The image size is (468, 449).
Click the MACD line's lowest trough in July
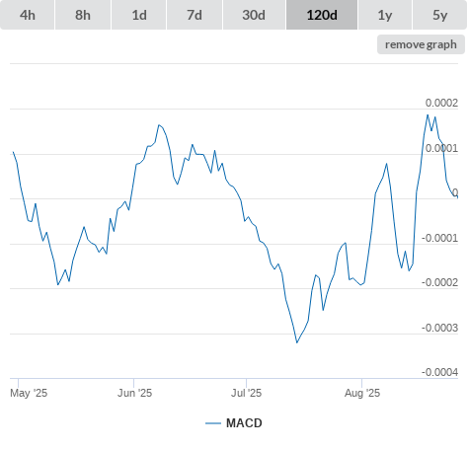coord(297,342)
